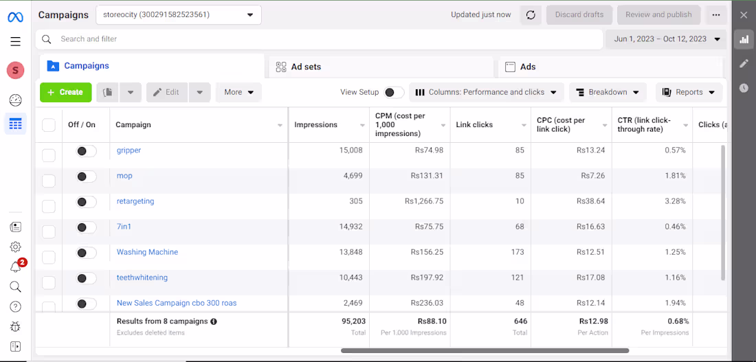Switch to the Ad sets tab

click(x=306, y=67)
